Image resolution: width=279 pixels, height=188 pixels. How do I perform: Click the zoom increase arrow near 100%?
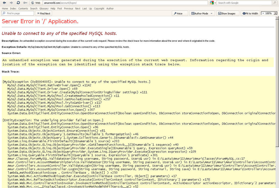point(263,13)
